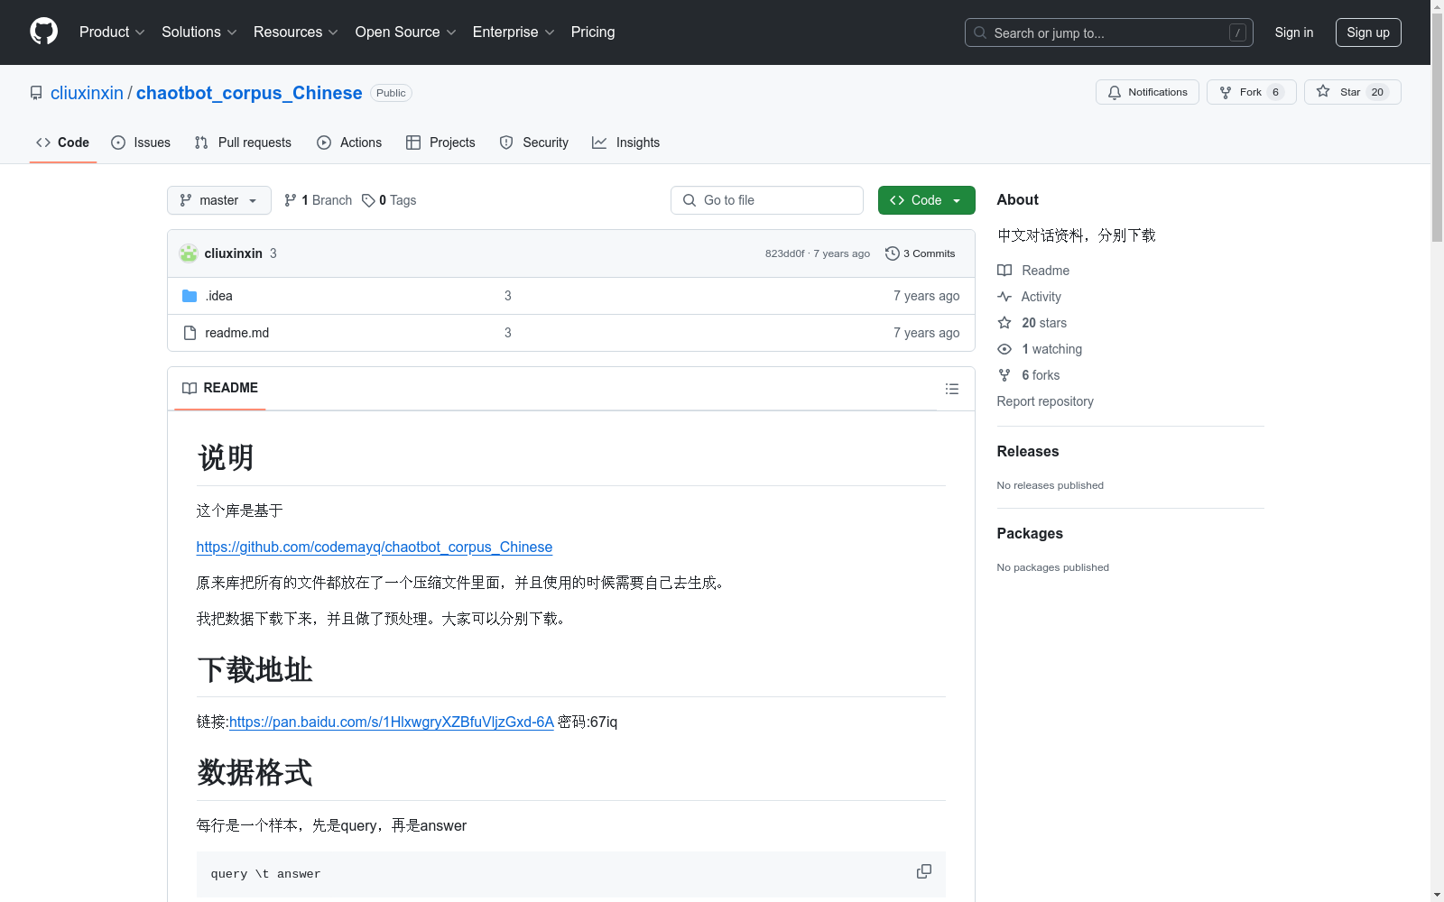Open the readme.md file

[236, 333]
